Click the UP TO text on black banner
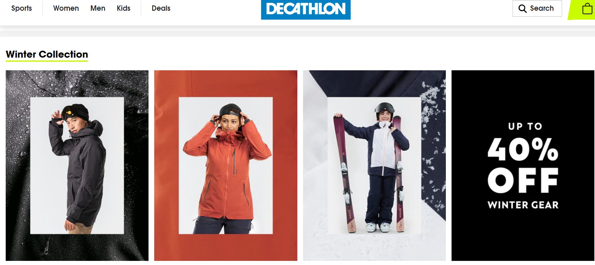 tap(525, 126)
